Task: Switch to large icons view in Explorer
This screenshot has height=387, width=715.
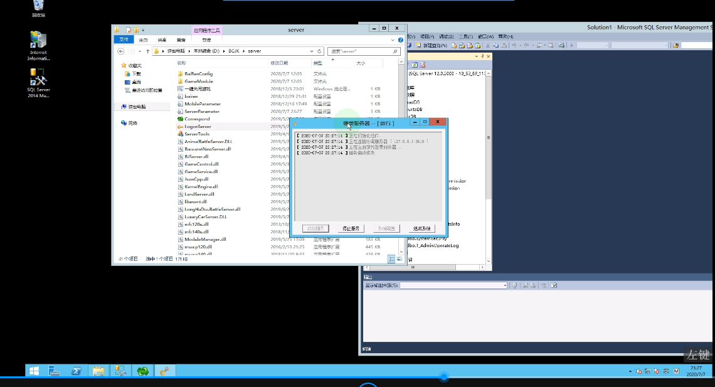Action: coord(399,258)
